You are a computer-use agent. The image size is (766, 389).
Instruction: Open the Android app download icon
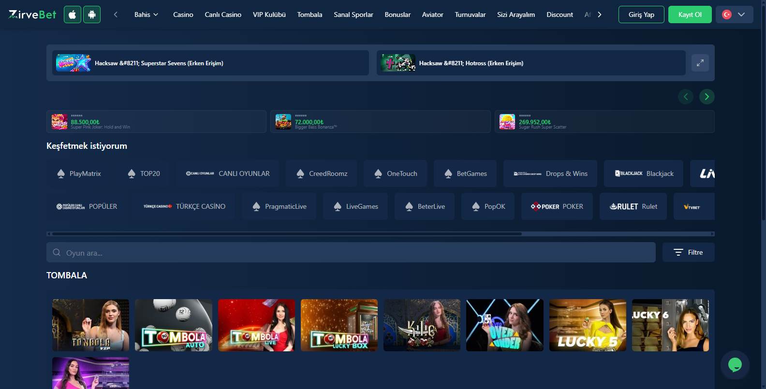click(x=92, y=14)
